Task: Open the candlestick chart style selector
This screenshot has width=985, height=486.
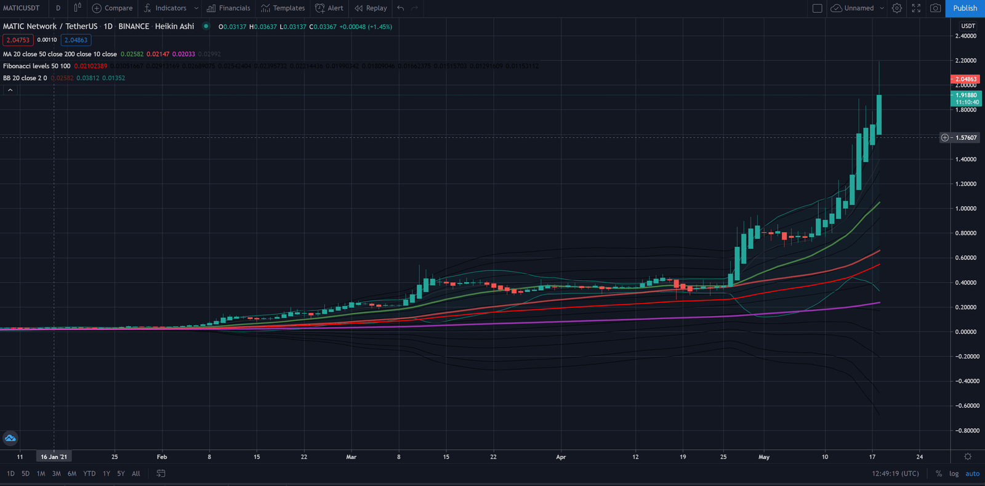Action: coord(78,8)
